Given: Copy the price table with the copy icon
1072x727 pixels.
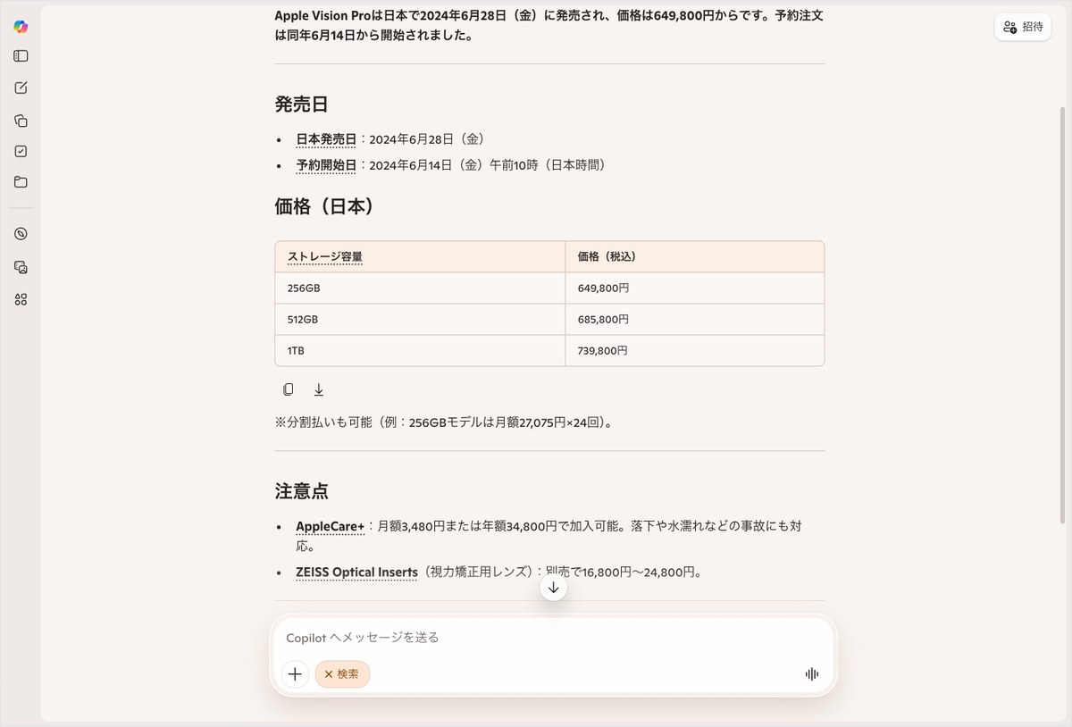Looking at the screenshot, I should [288, 389].
